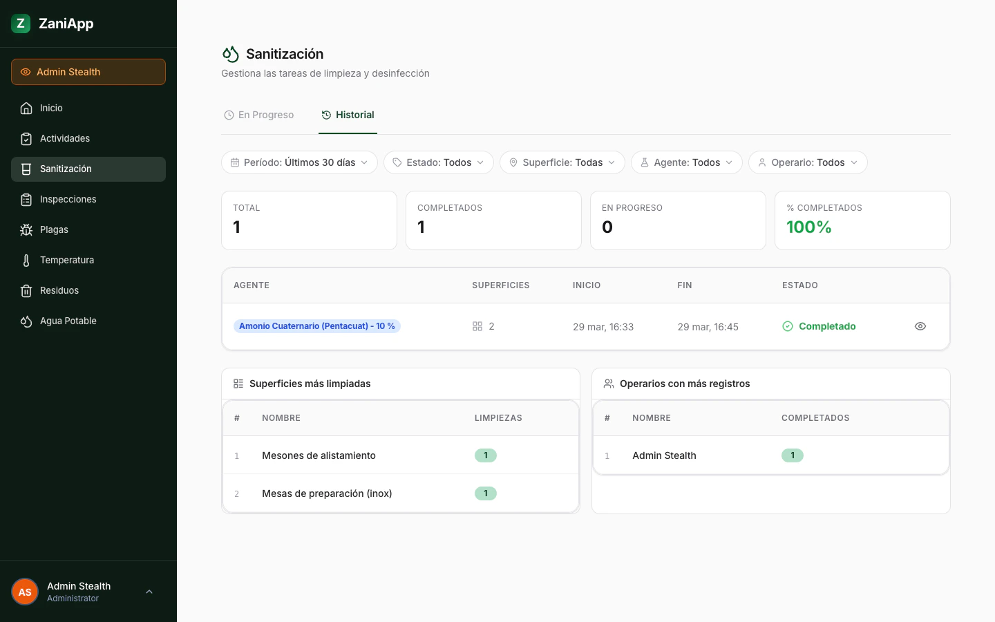Click the ZaniApp green Z logo
Viewport: 995px width, 622px height.
click(x=21, y=23)
